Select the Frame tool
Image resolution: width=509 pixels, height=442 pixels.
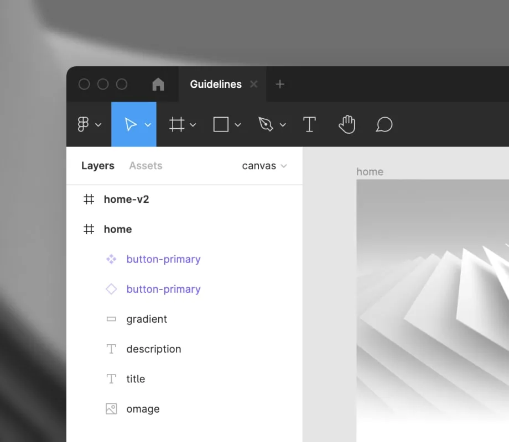click(x=176, y=124)
